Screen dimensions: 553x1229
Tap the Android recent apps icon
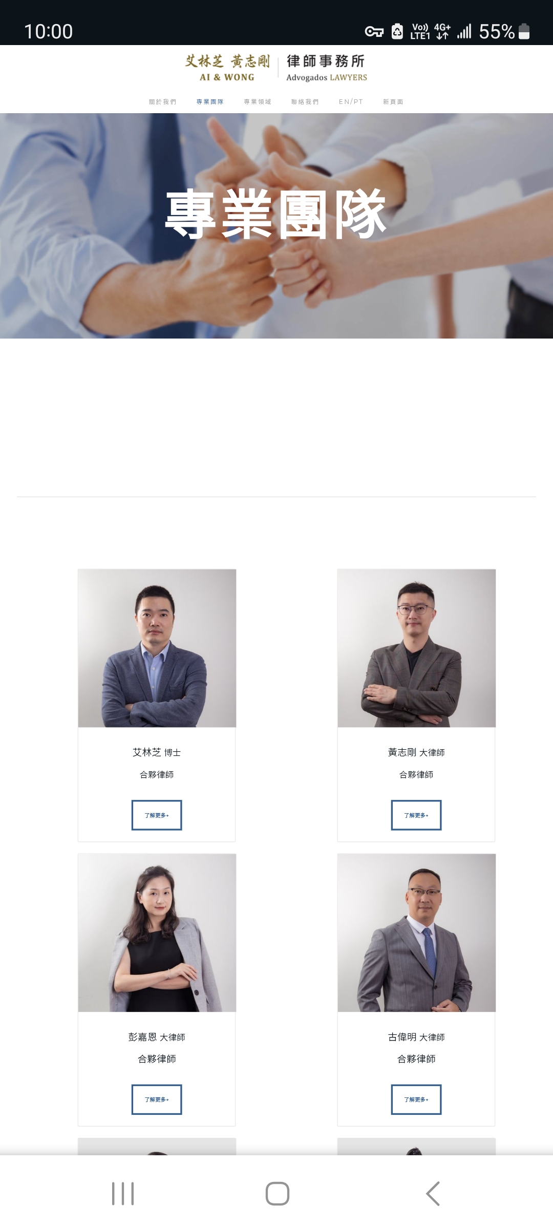(x=123, y=1194)
